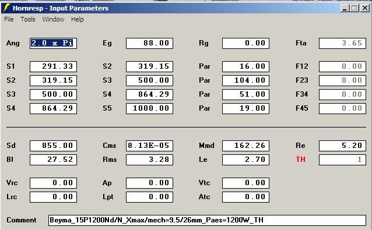Click the S5 field with 1000.00

click(149, 108)
